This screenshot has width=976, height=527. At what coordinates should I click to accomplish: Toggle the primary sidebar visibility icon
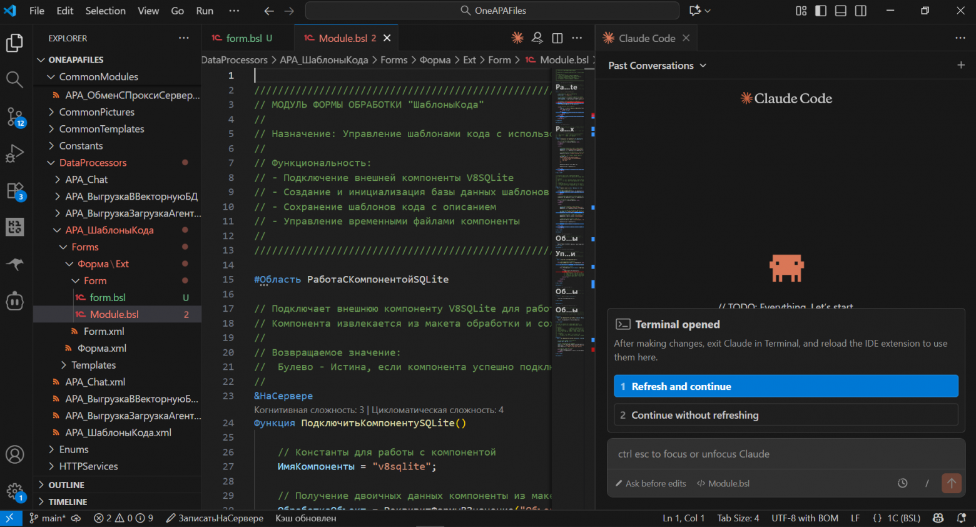pos(820,10)
